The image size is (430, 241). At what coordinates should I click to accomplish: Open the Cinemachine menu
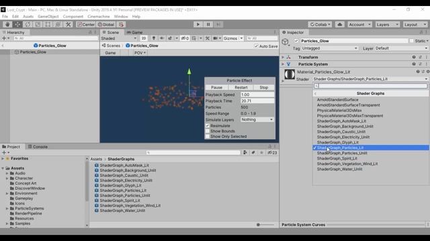99,16
